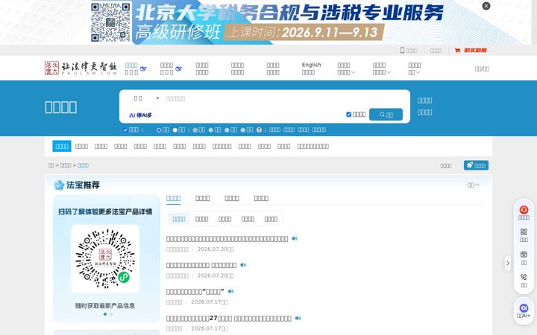The height and width of the screenshot is (335, 537).
Task: Click the mobile phone icon in the top bar
Action: [x=402, y=51]
